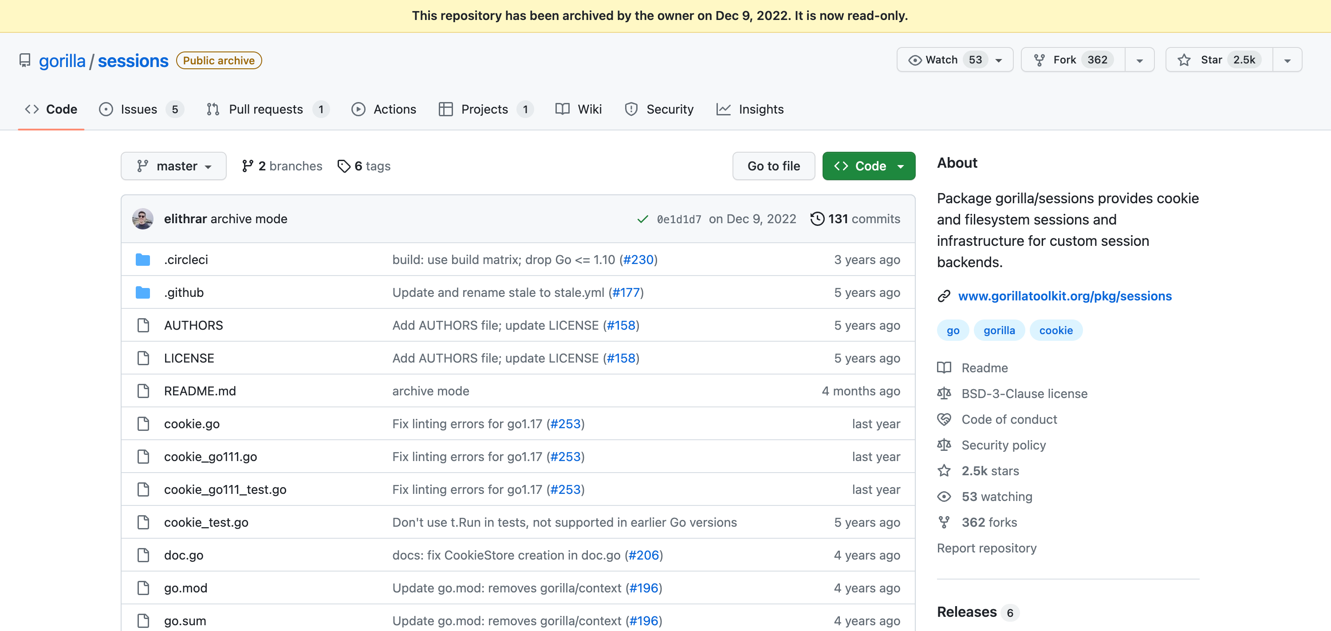Open www.gorillatoolkit.org/pkg/sessions link
This screenshot has height=631, width=1331.
[x=1064, y=296]
